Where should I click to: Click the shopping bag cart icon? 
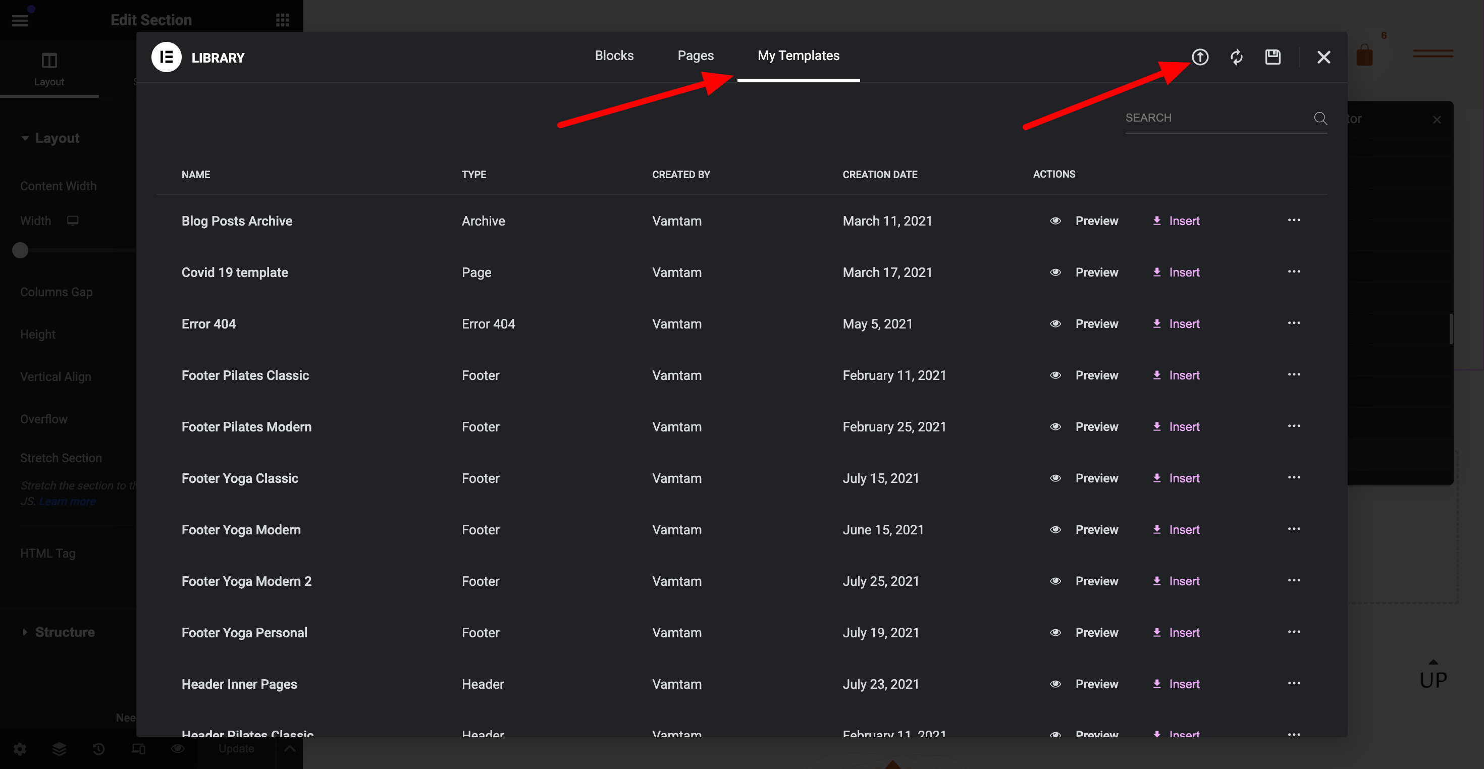(1364, 56)
